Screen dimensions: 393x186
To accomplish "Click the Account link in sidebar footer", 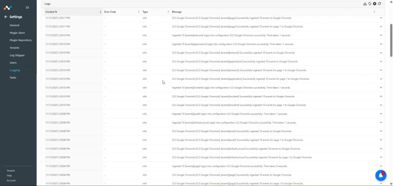I will tap(11, 180).
